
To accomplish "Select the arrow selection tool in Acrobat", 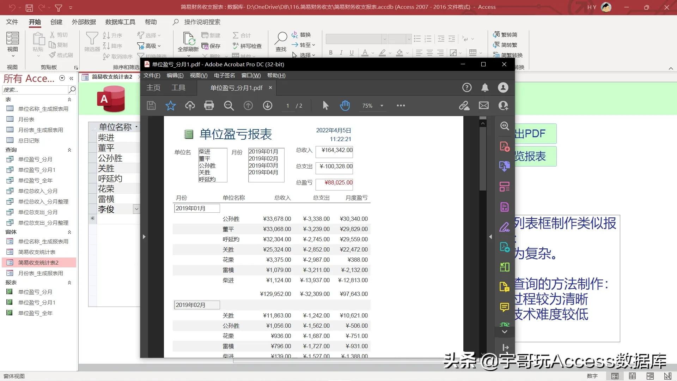I will tap(325, 105).
